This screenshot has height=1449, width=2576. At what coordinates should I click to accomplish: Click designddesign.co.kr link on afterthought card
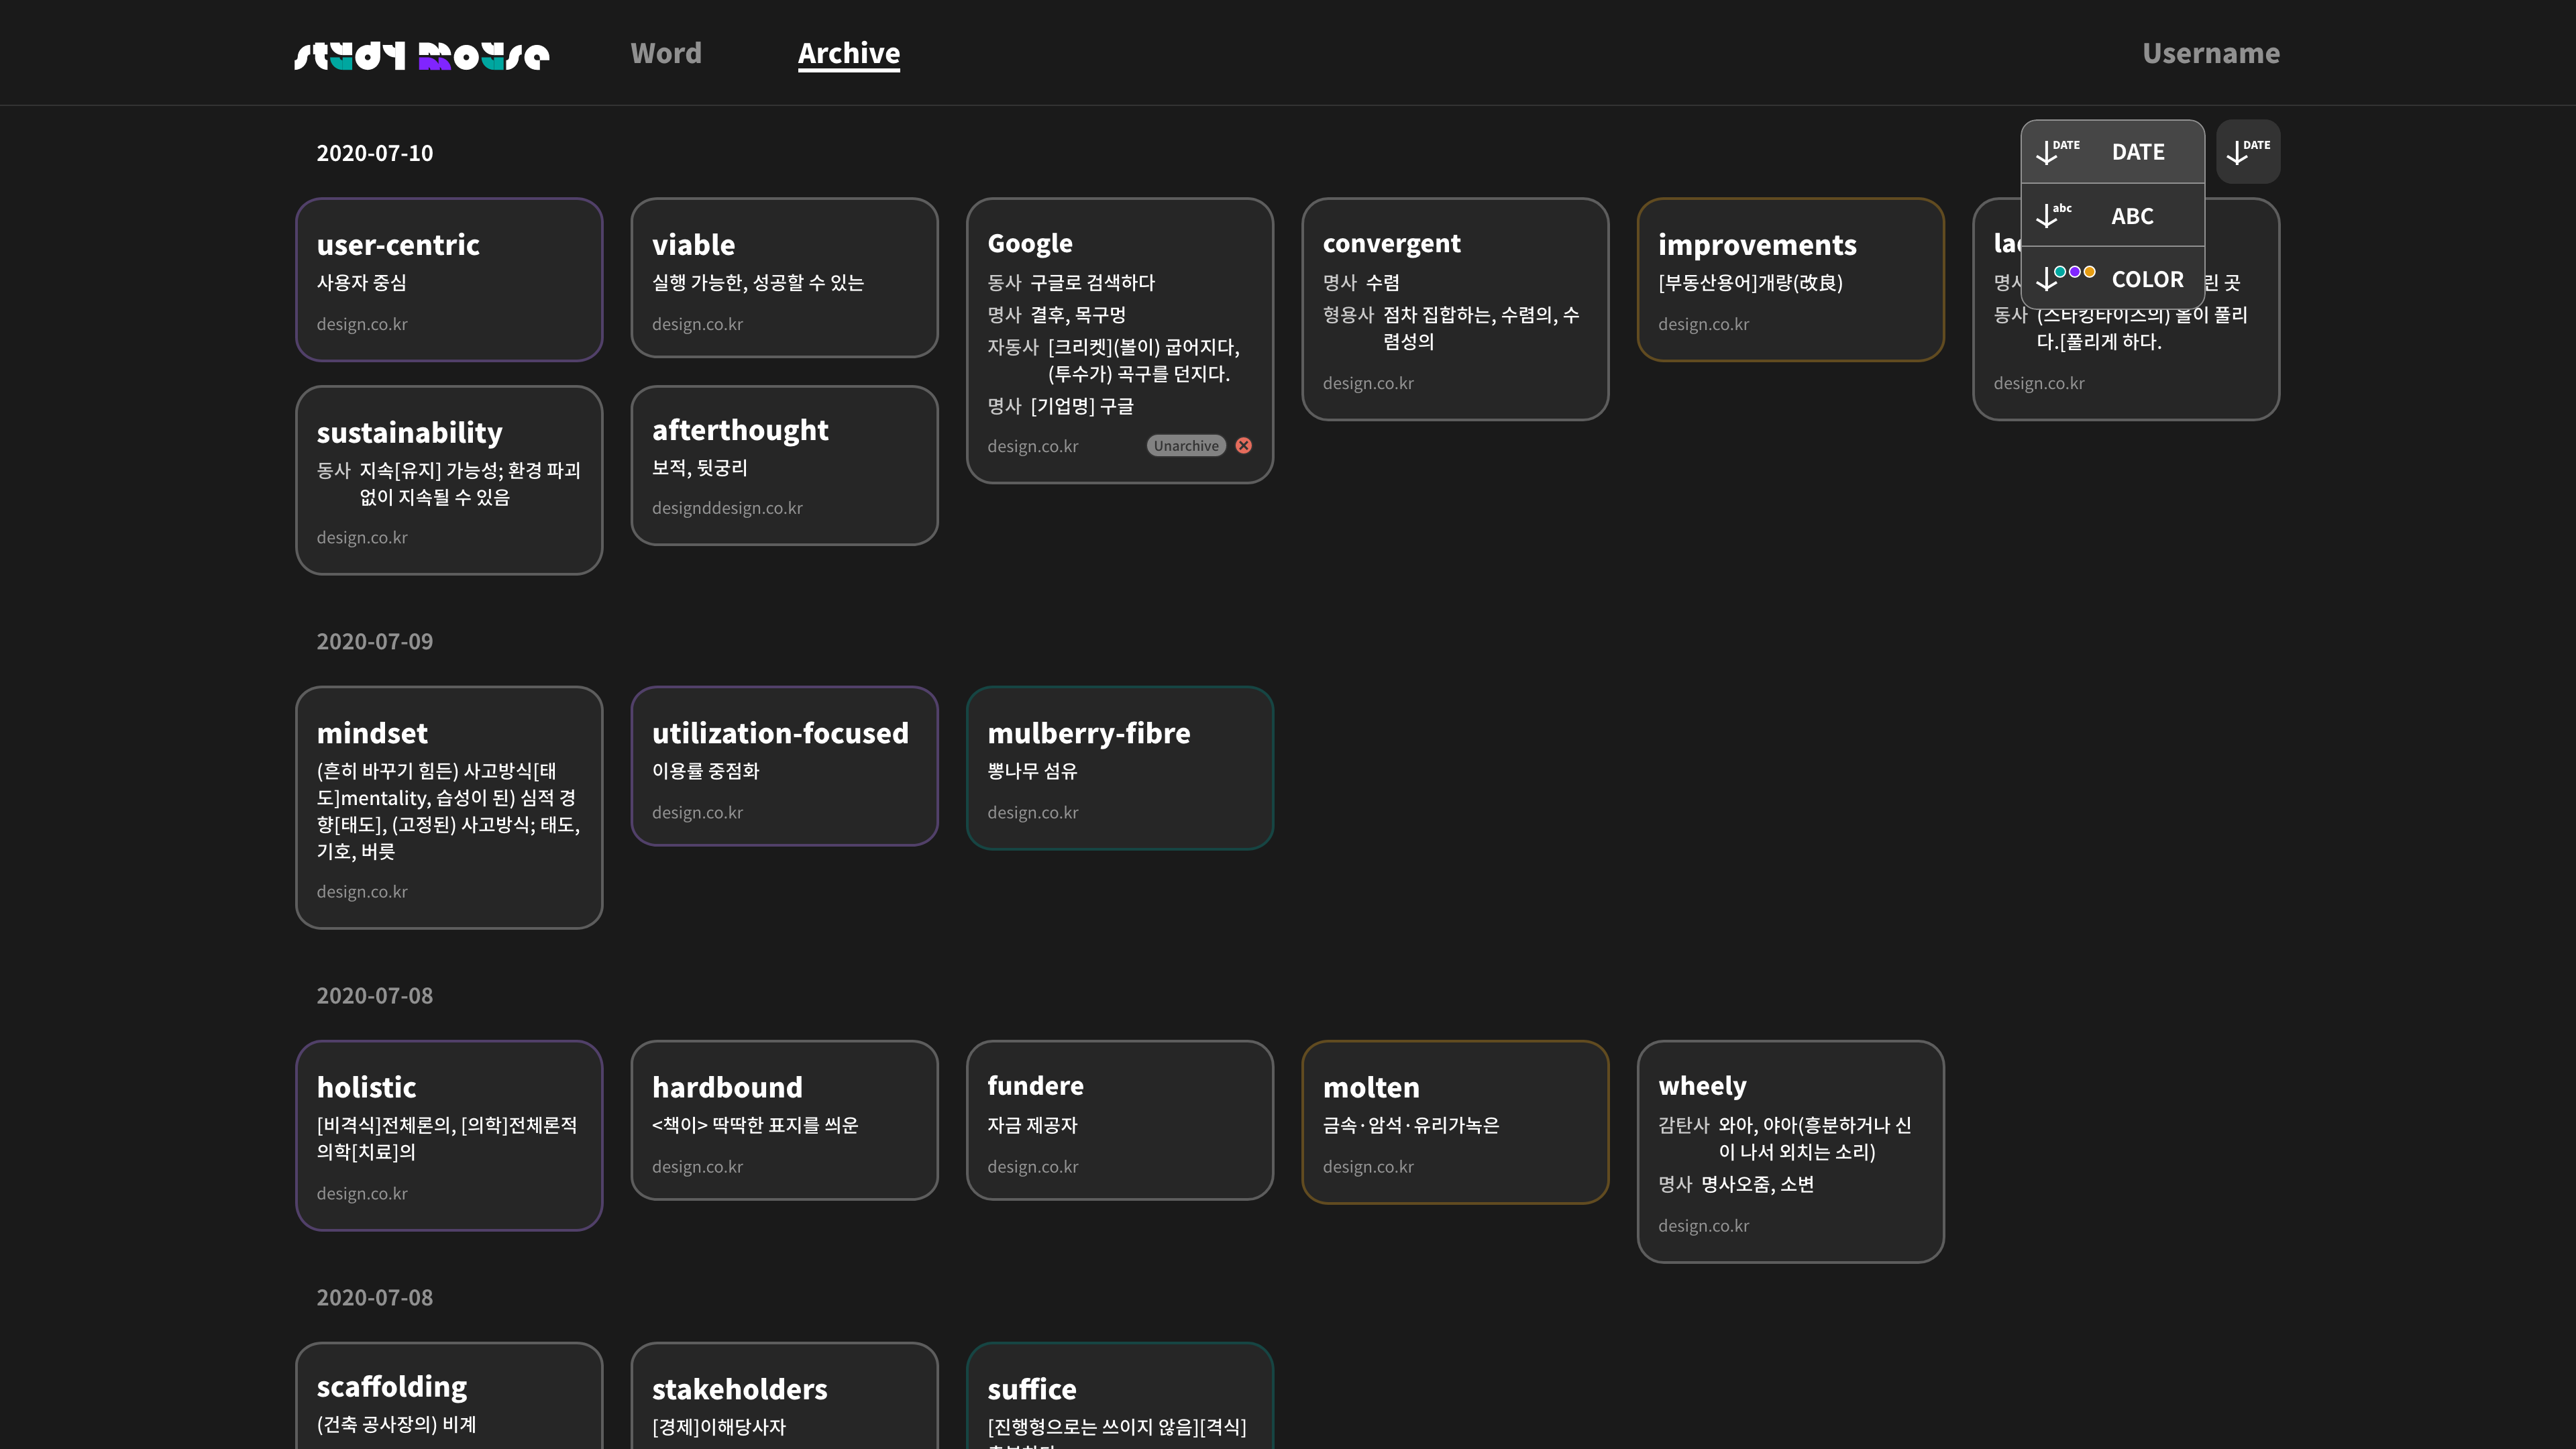coord(727,508)
